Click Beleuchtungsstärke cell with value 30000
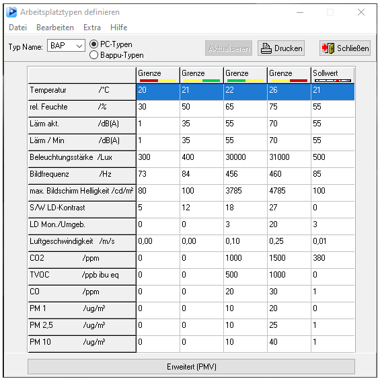The height and width of the screenshot is (381, 380). [x=245, y=159]
